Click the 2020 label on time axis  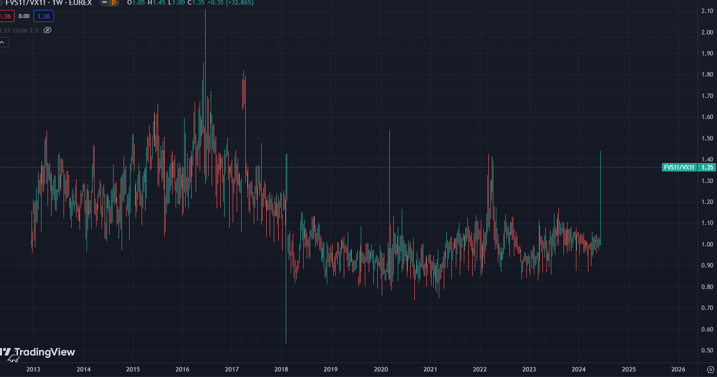(380, 369)
